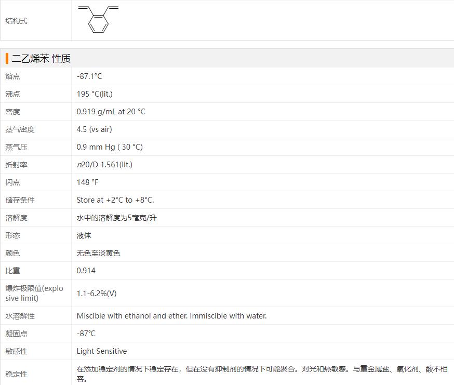Click the 闪点 value 148 °F

click(x=87, y=182)
